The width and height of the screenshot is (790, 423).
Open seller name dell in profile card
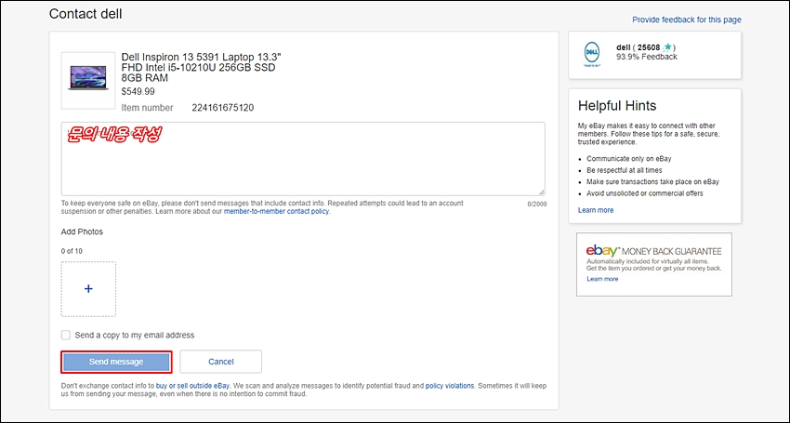(624, 47)
